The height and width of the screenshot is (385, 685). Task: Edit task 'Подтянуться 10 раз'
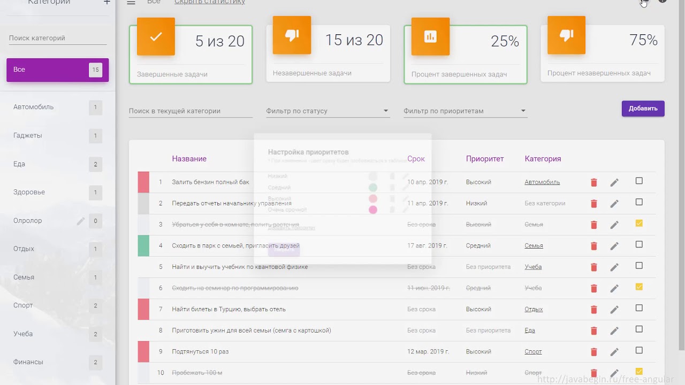coord(614,352)
